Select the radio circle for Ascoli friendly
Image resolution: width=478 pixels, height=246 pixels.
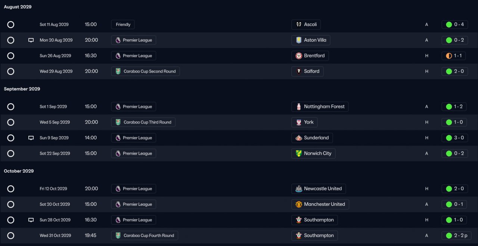[11, 25]
